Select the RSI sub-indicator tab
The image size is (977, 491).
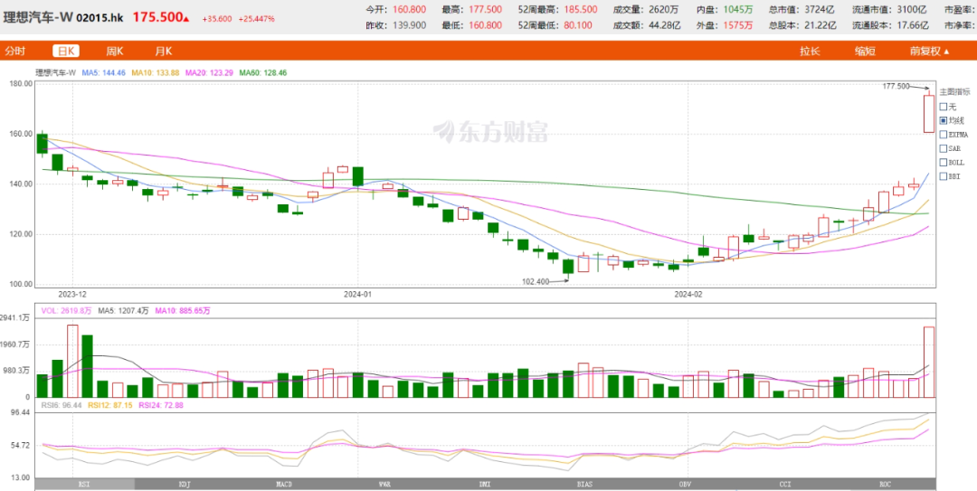coord(83,485)
